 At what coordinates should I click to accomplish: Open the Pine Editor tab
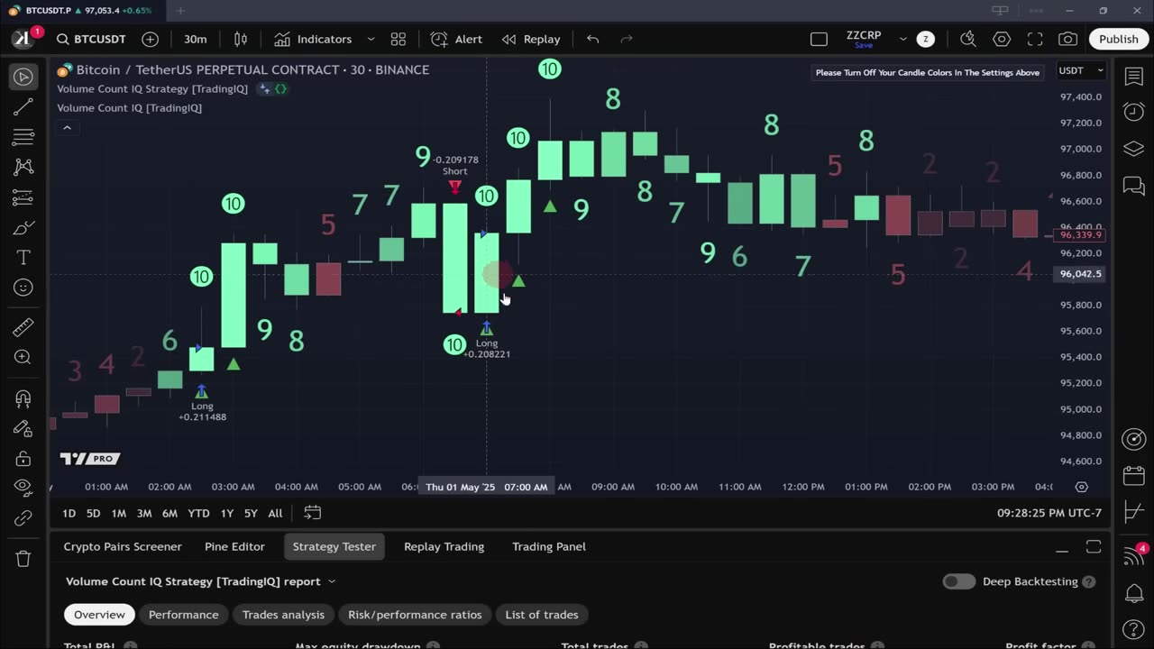234,546
